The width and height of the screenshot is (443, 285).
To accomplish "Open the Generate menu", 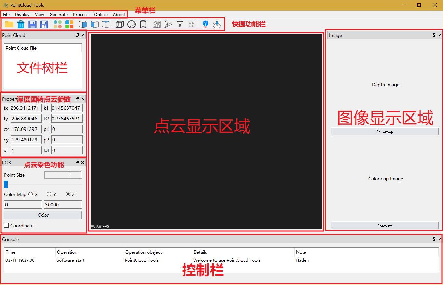I will [58, 15].
